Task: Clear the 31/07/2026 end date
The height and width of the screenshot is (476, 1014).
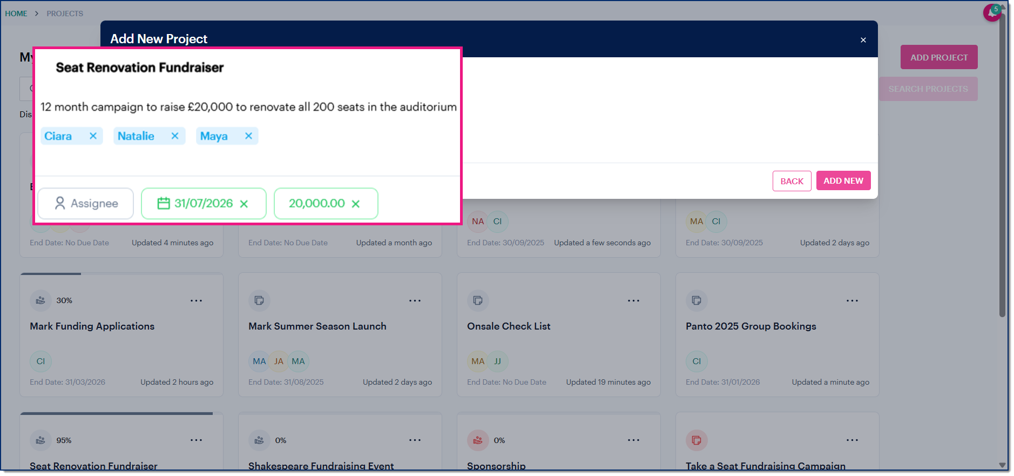Action: click(244, 204)
